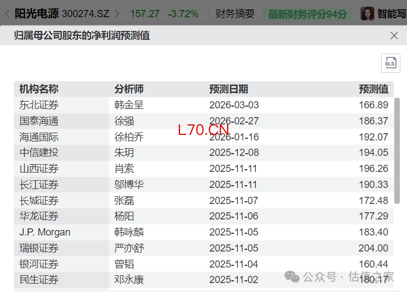Screen dimensions: 407x293
Task: Sort by 预测日期 column header
Action: pos(229,89)
